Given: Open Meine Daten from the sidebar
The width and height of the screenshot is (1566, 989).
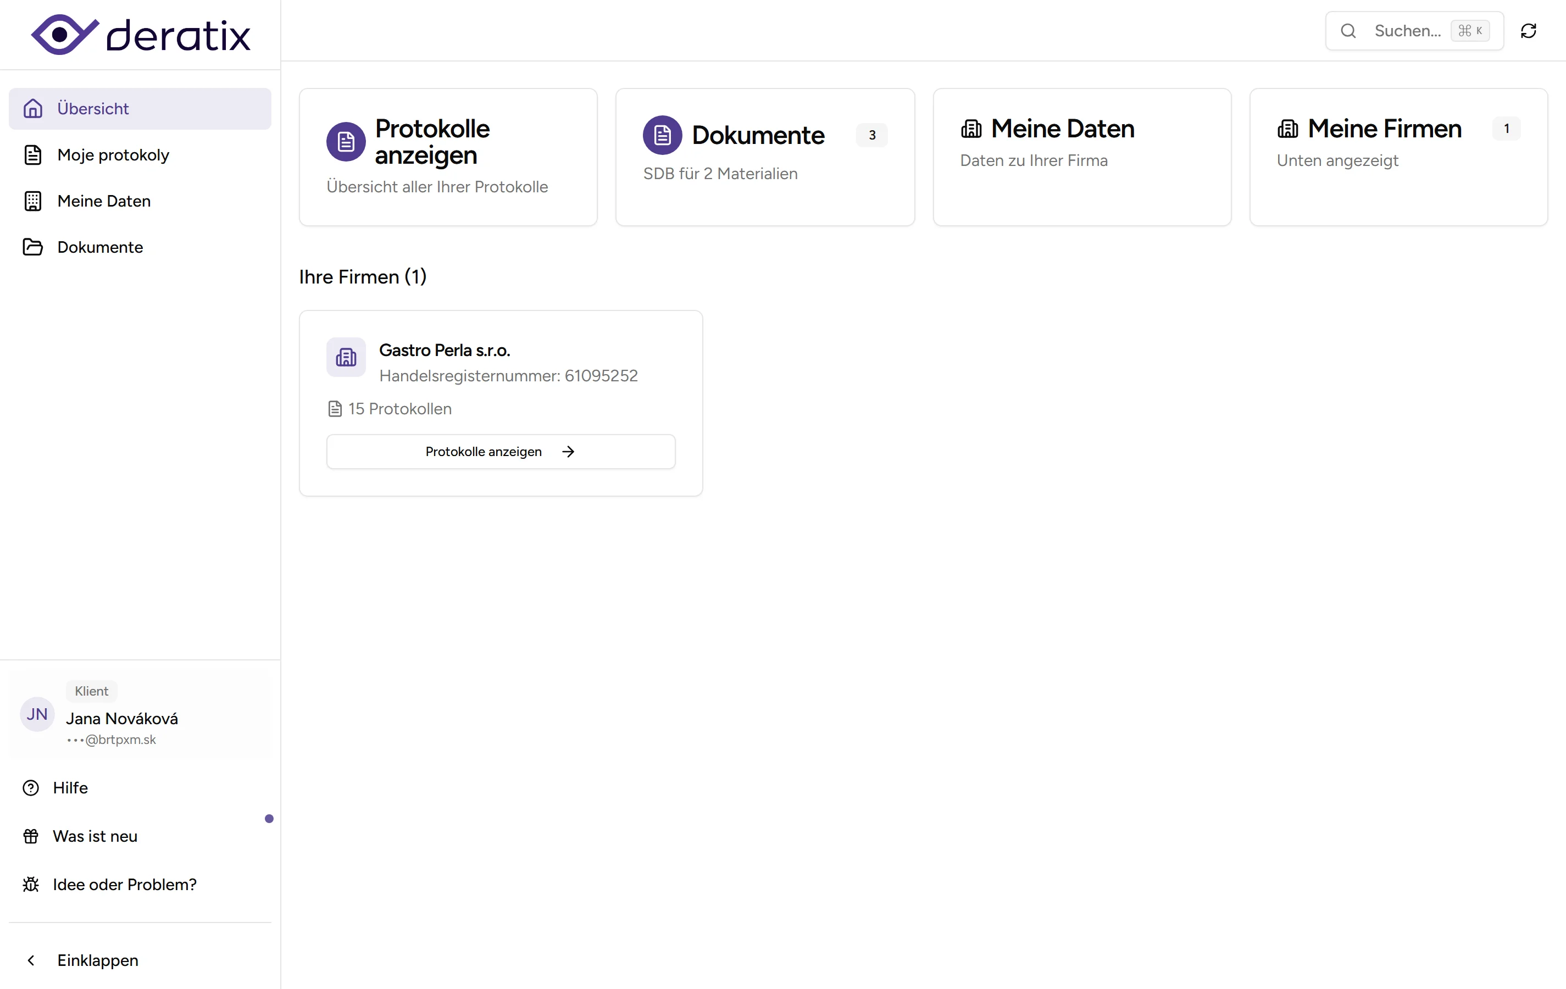Looking at the screenshot, I should point(103,201).
